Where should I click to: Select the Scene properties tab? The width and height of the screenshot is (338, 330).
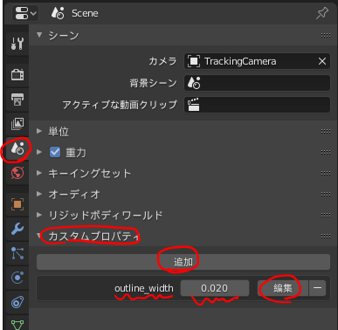[x=17, y=148]
